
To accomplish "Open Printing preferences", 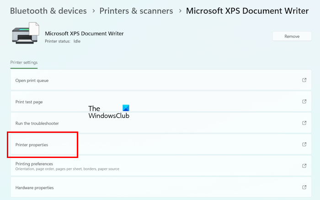I will 161,166.
